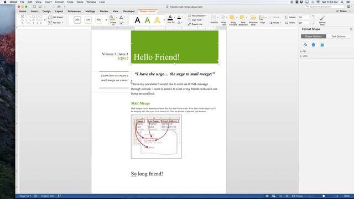
Task: Switch to the References ribbon tab
Action: pos(74,11)
